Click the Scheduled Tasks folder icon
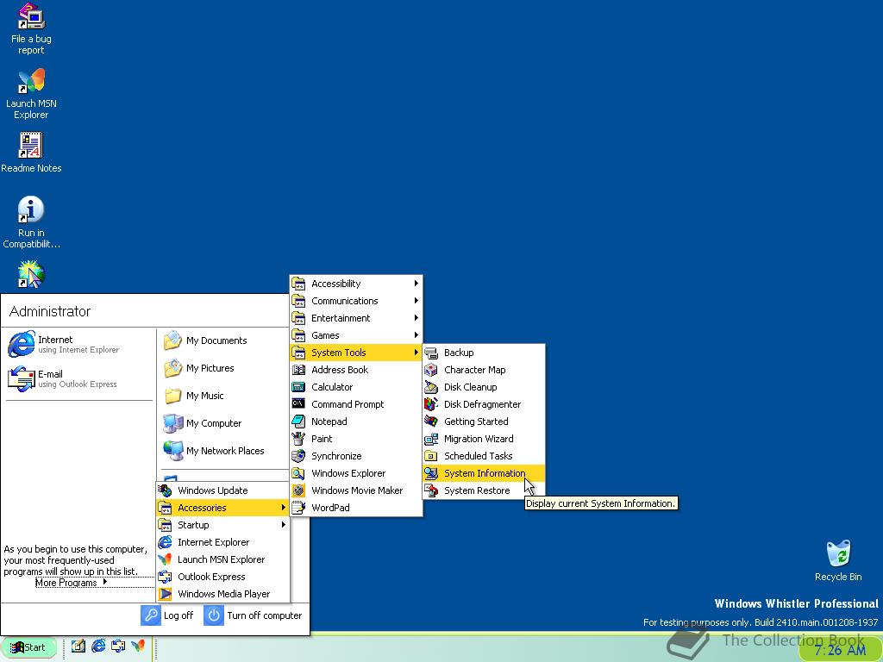 tap(431, 456)
